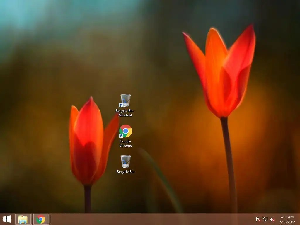Viewport: 300px width, 225px height.
Task: Open the Windows Start button
Action: coord(7,219)
